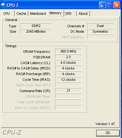The height and width of the screenshot is (138, 122).
Task: Click the empty Row To Column field
Action: click(x=68, y=108)
